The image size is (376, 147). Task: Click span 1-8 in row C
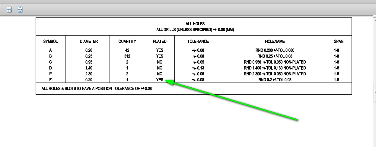(336, 62)
